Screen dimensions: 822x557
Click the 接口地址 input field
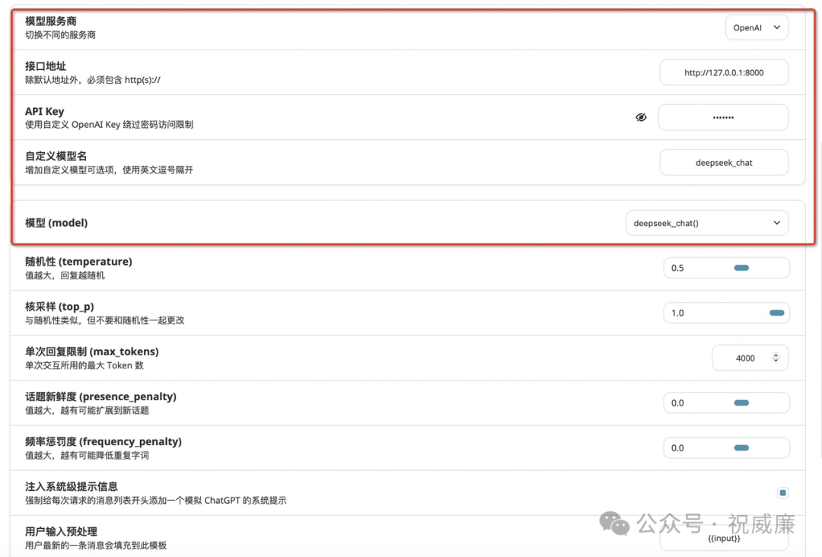point(723,72)
